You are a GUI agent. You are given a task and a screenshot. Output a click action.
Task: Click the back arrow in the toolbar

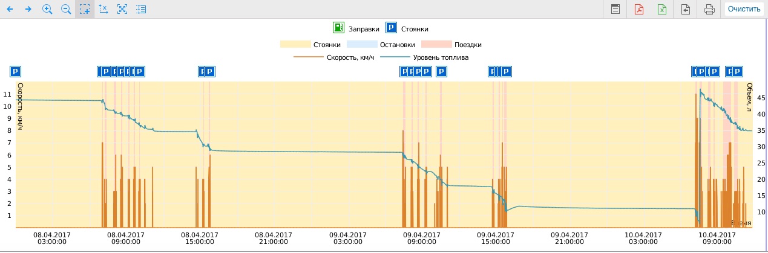[10, 9]
